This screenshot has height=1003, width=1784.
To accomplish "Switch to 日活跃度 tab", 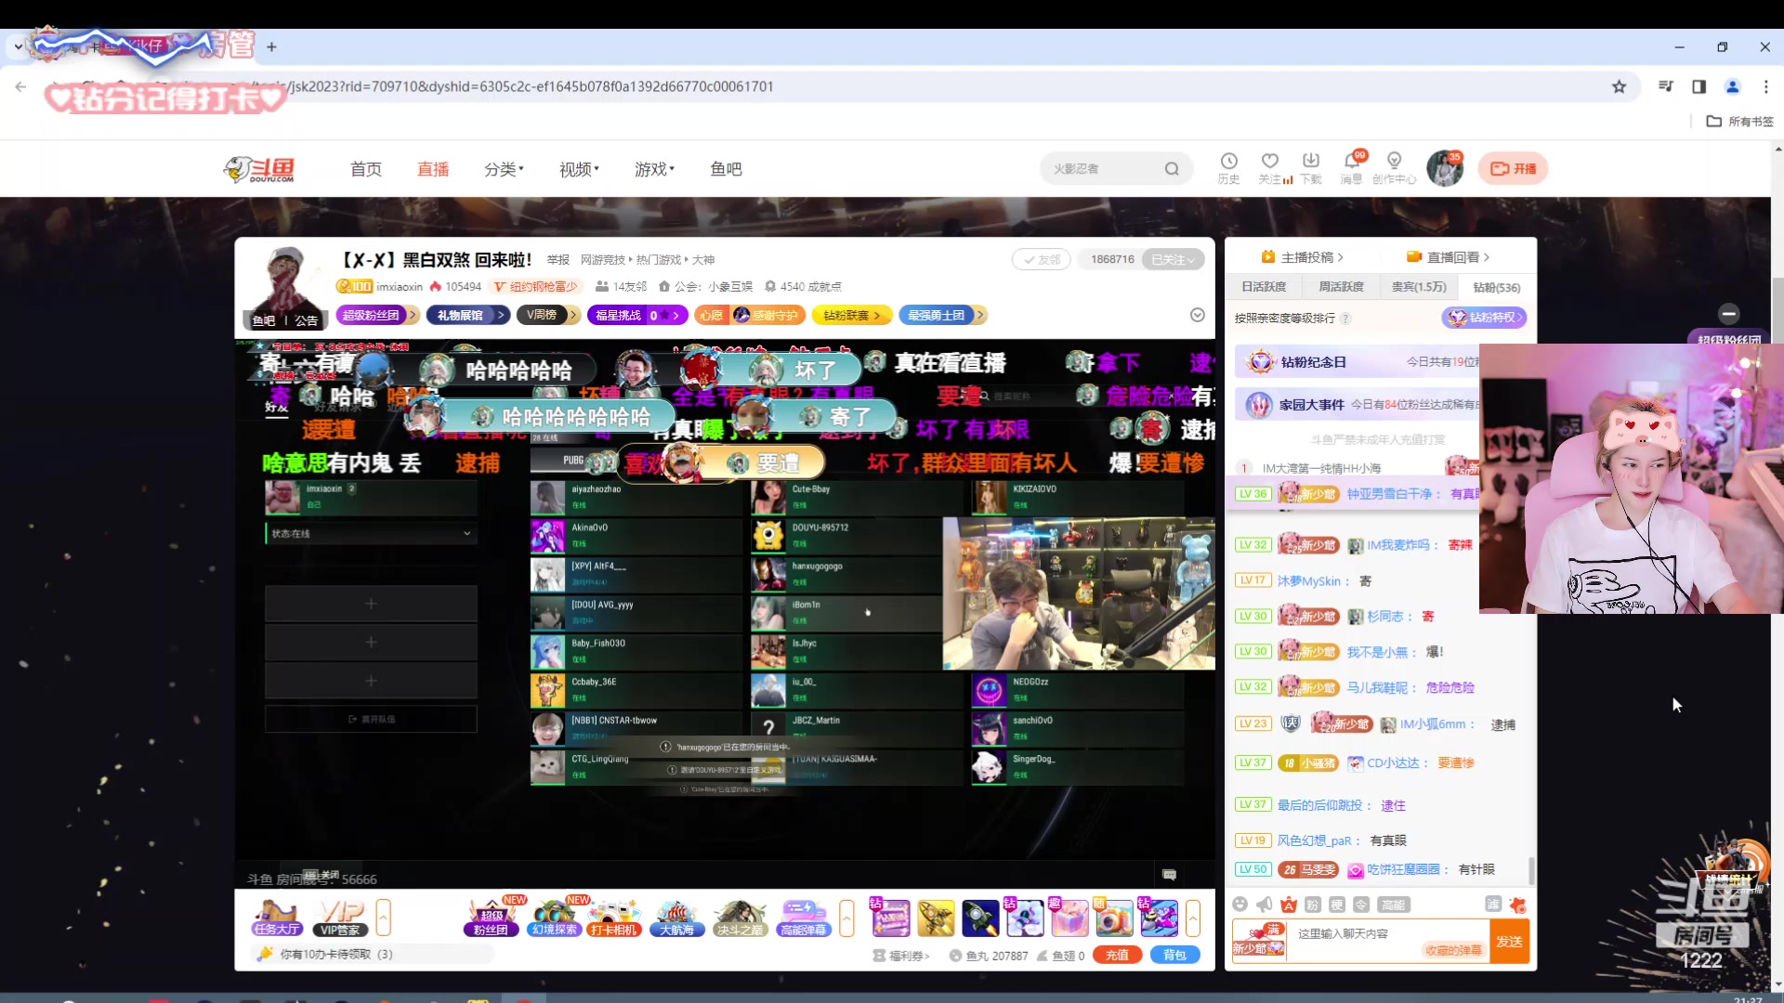I will (x=1264, y=287).
